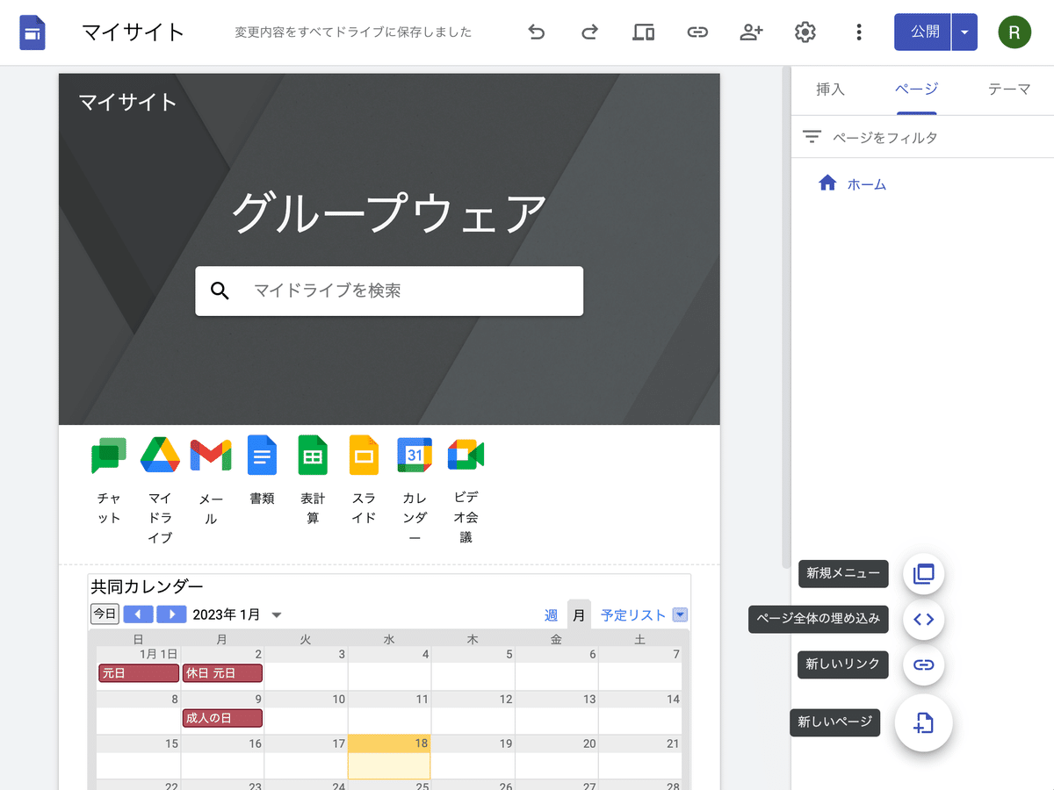The image size is (1054, 790).
Task: Click the カレンダー Calendar icon
Action: pos(415,455)
